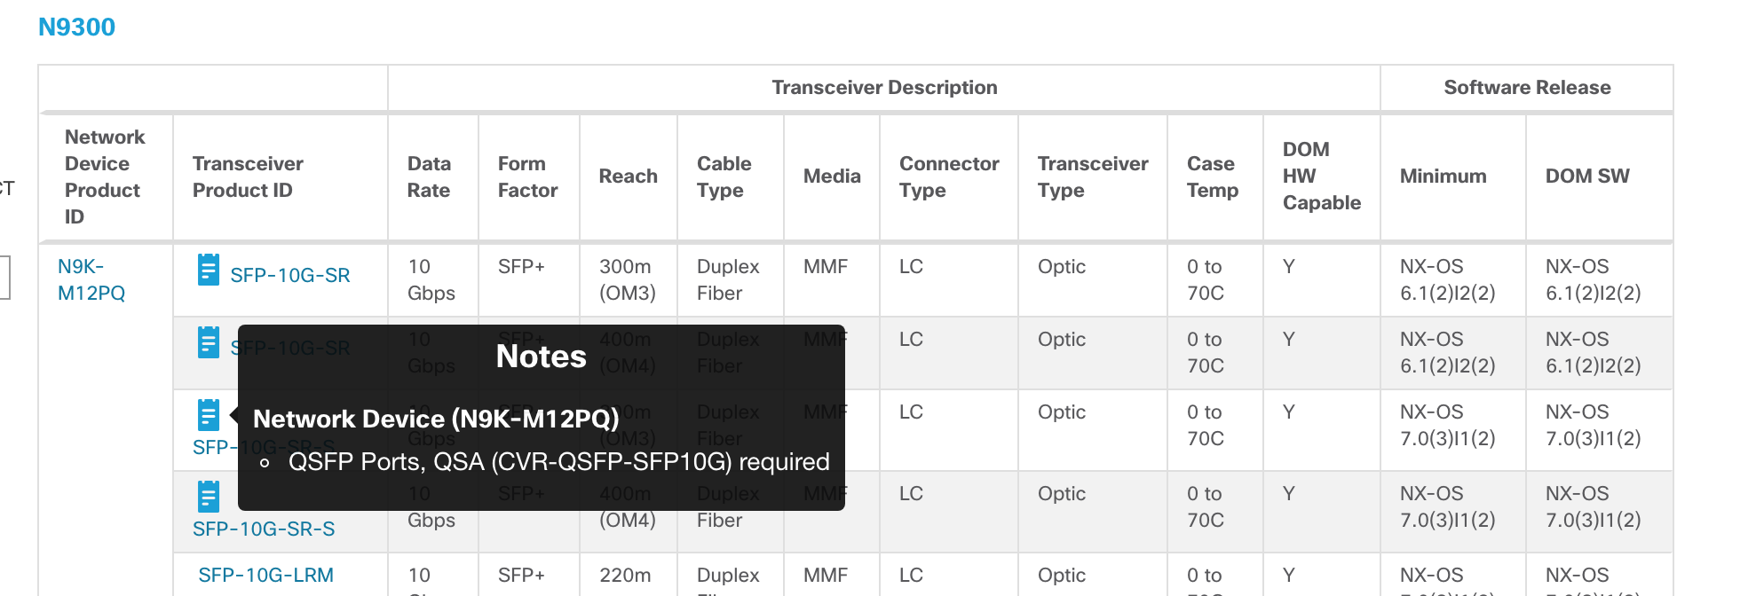Click the QSFP Ports note inside the Notes tooltip
The image size is (1756, 596).
click(x=555, y=461)
